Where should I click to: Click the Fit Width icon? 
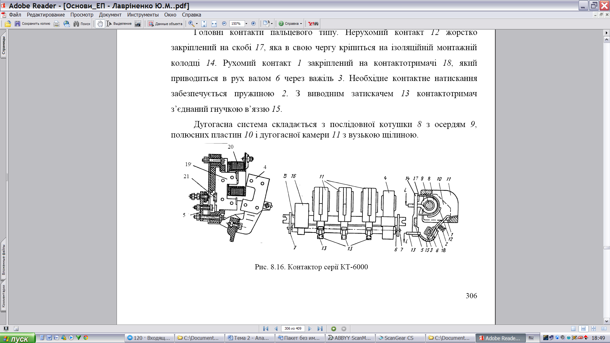[214, 24]
